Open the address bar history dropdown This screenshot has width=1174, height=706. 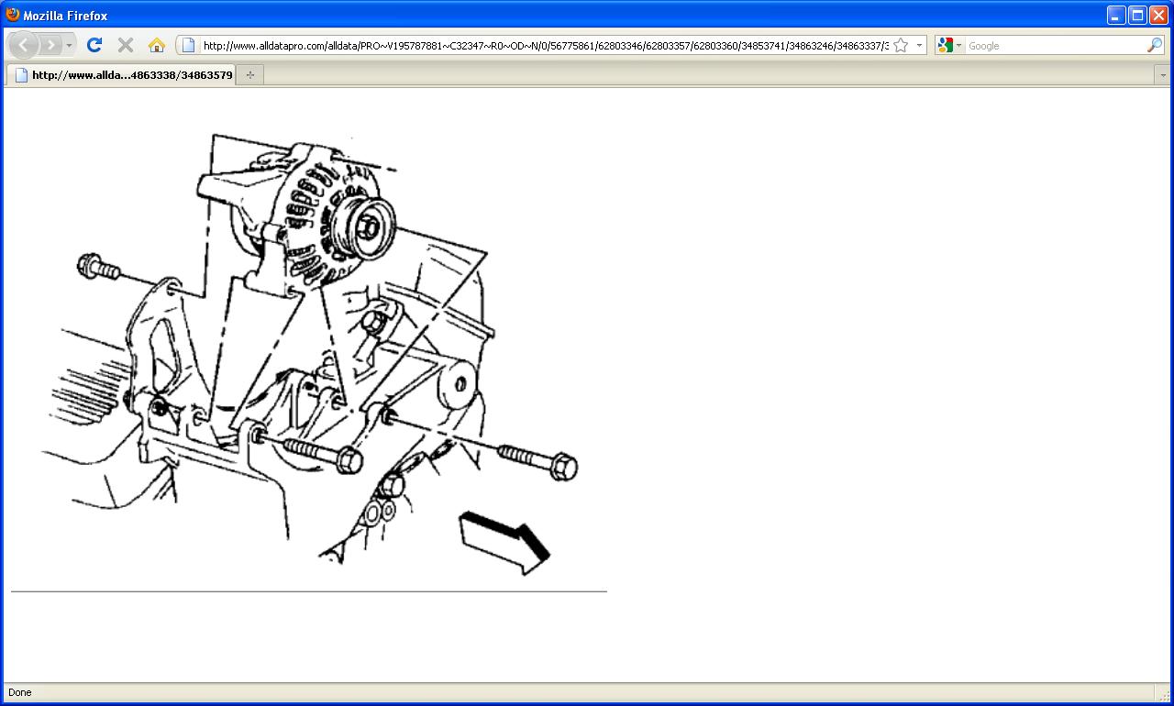[x=919, y=45]
